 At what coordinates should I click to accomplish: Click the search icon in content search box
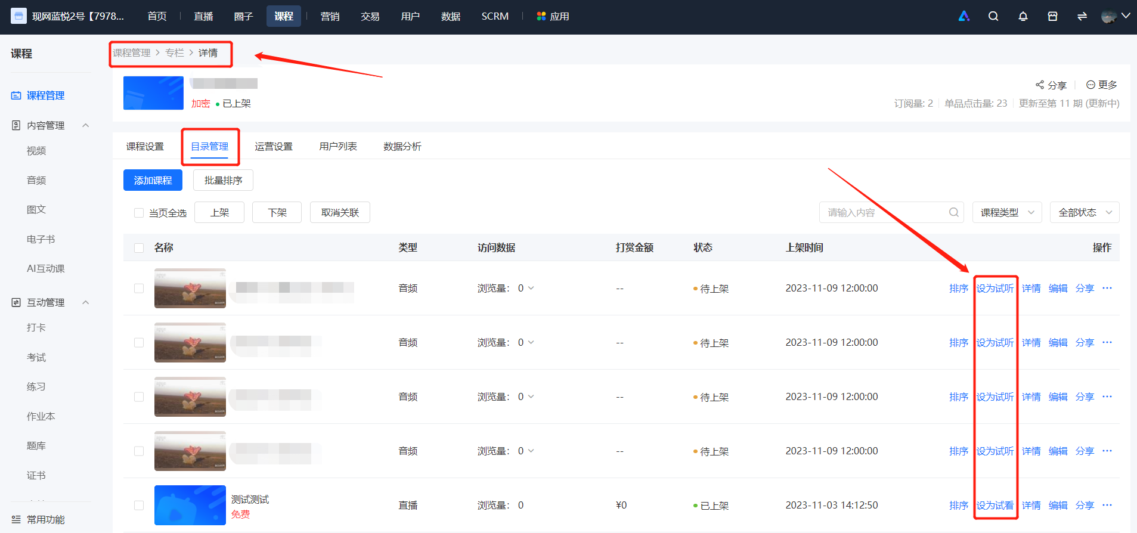click(954, 212)
